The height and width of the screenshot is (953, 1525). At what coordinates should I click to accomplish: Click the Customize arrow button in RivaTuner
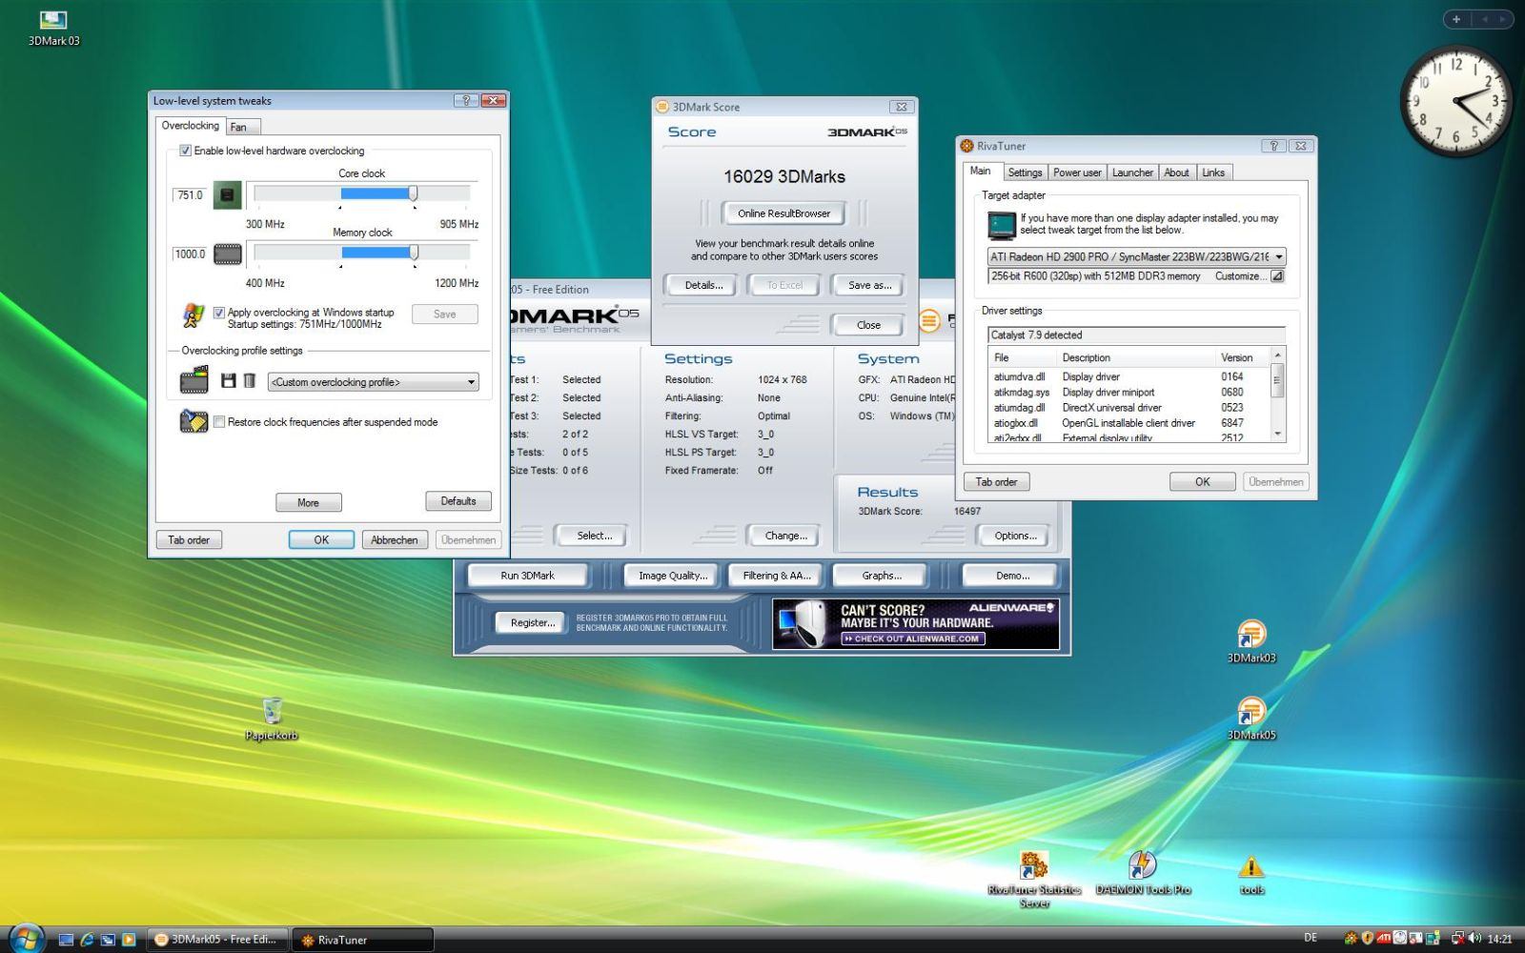click(x=1277, y=276)
